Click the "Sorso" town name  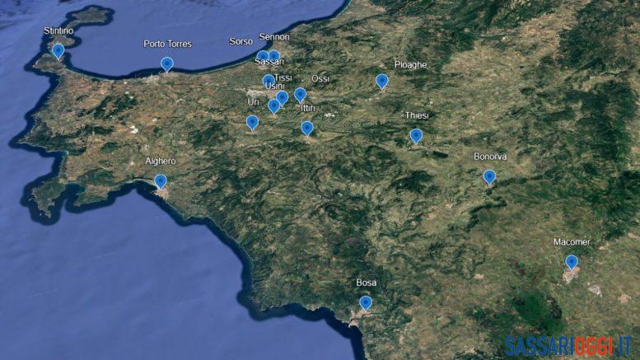click(241, 41)
